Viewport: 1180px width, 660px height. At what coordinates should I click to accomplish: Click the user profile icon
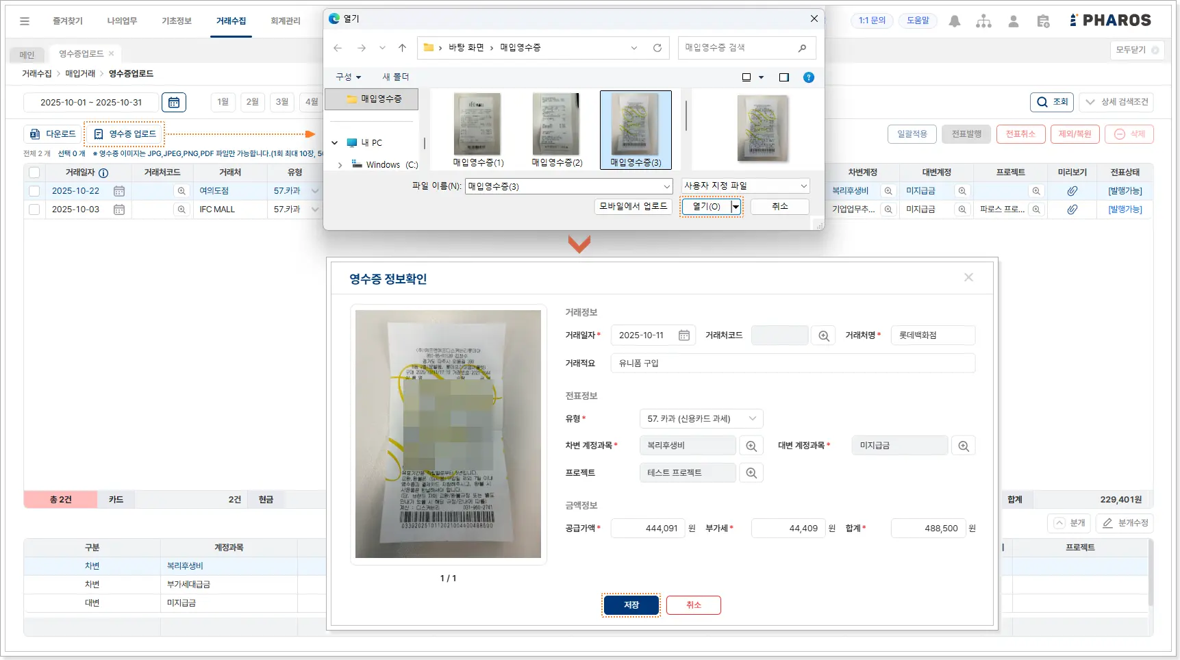1013,21
